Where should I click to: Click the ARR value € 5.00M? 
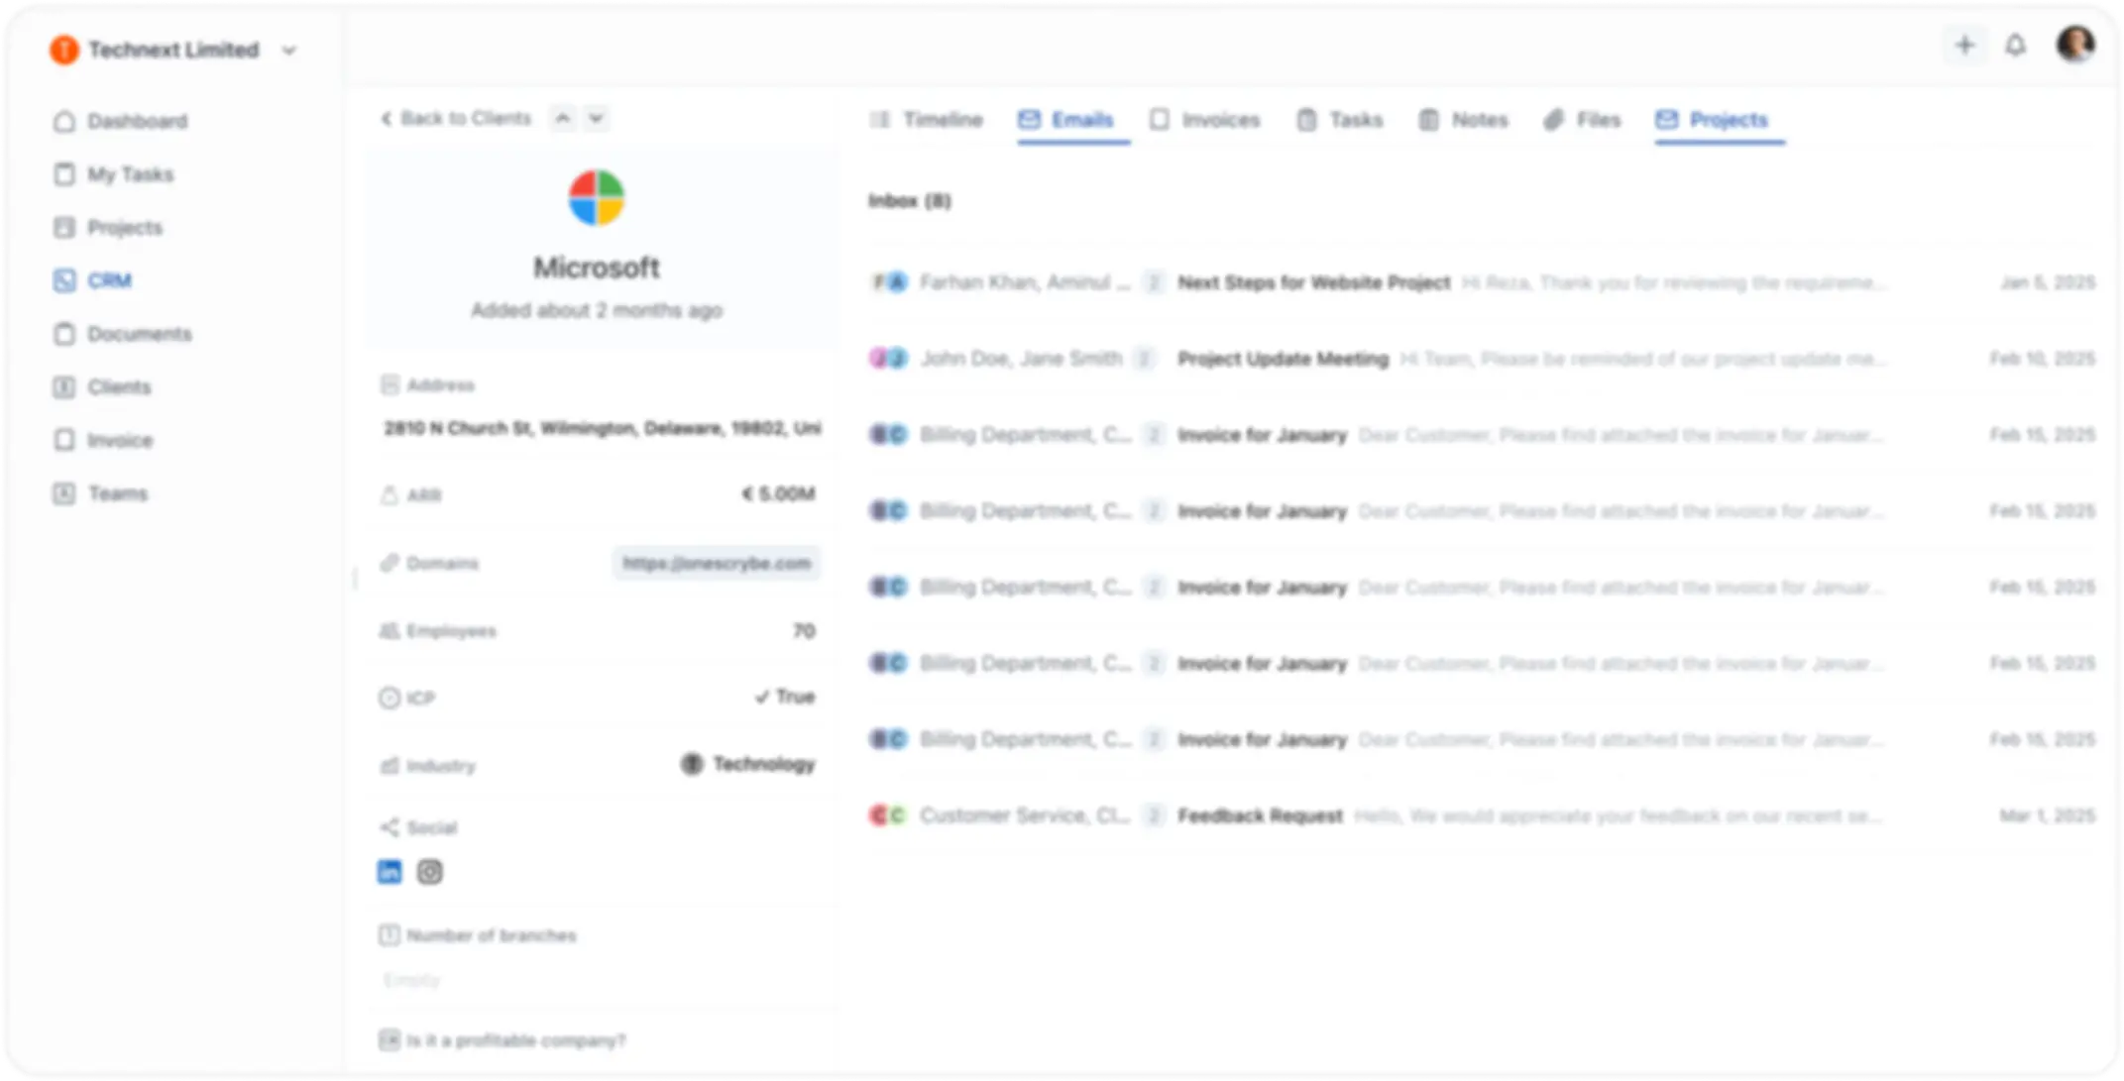coord(778,493)
